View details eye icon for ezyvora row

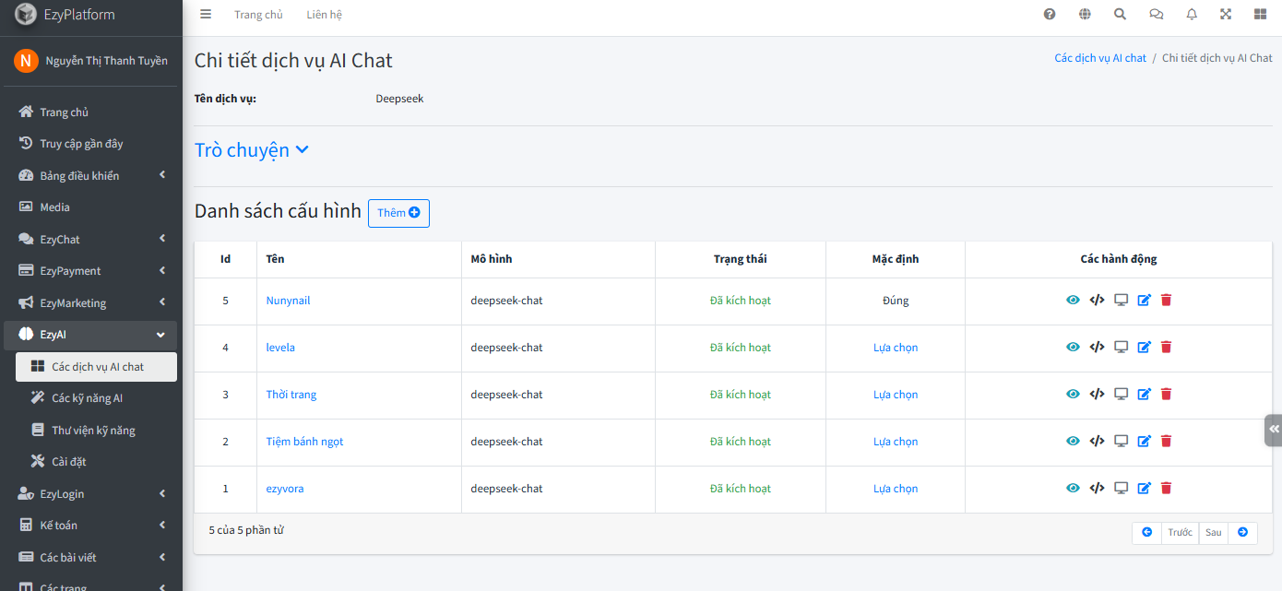point(1073,488)
